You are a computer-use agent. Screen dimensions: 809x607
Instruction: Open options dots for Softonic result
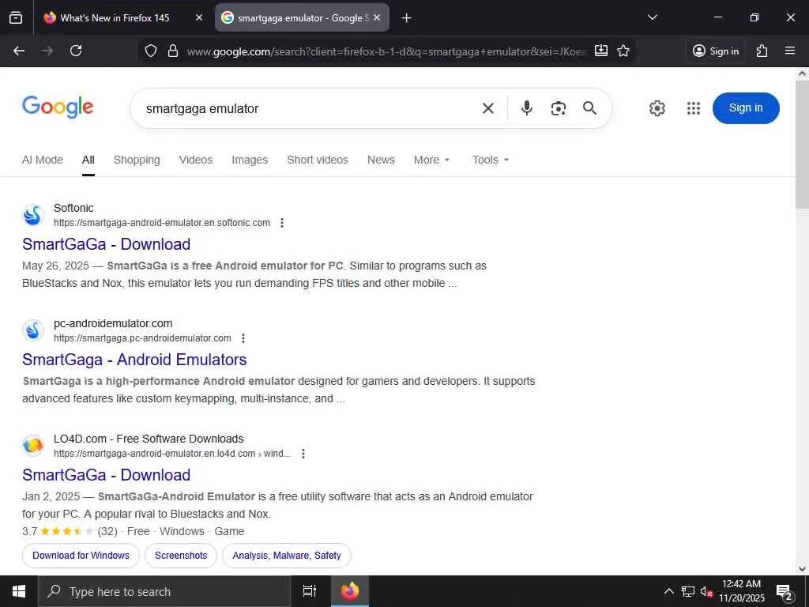coord(282,223)
